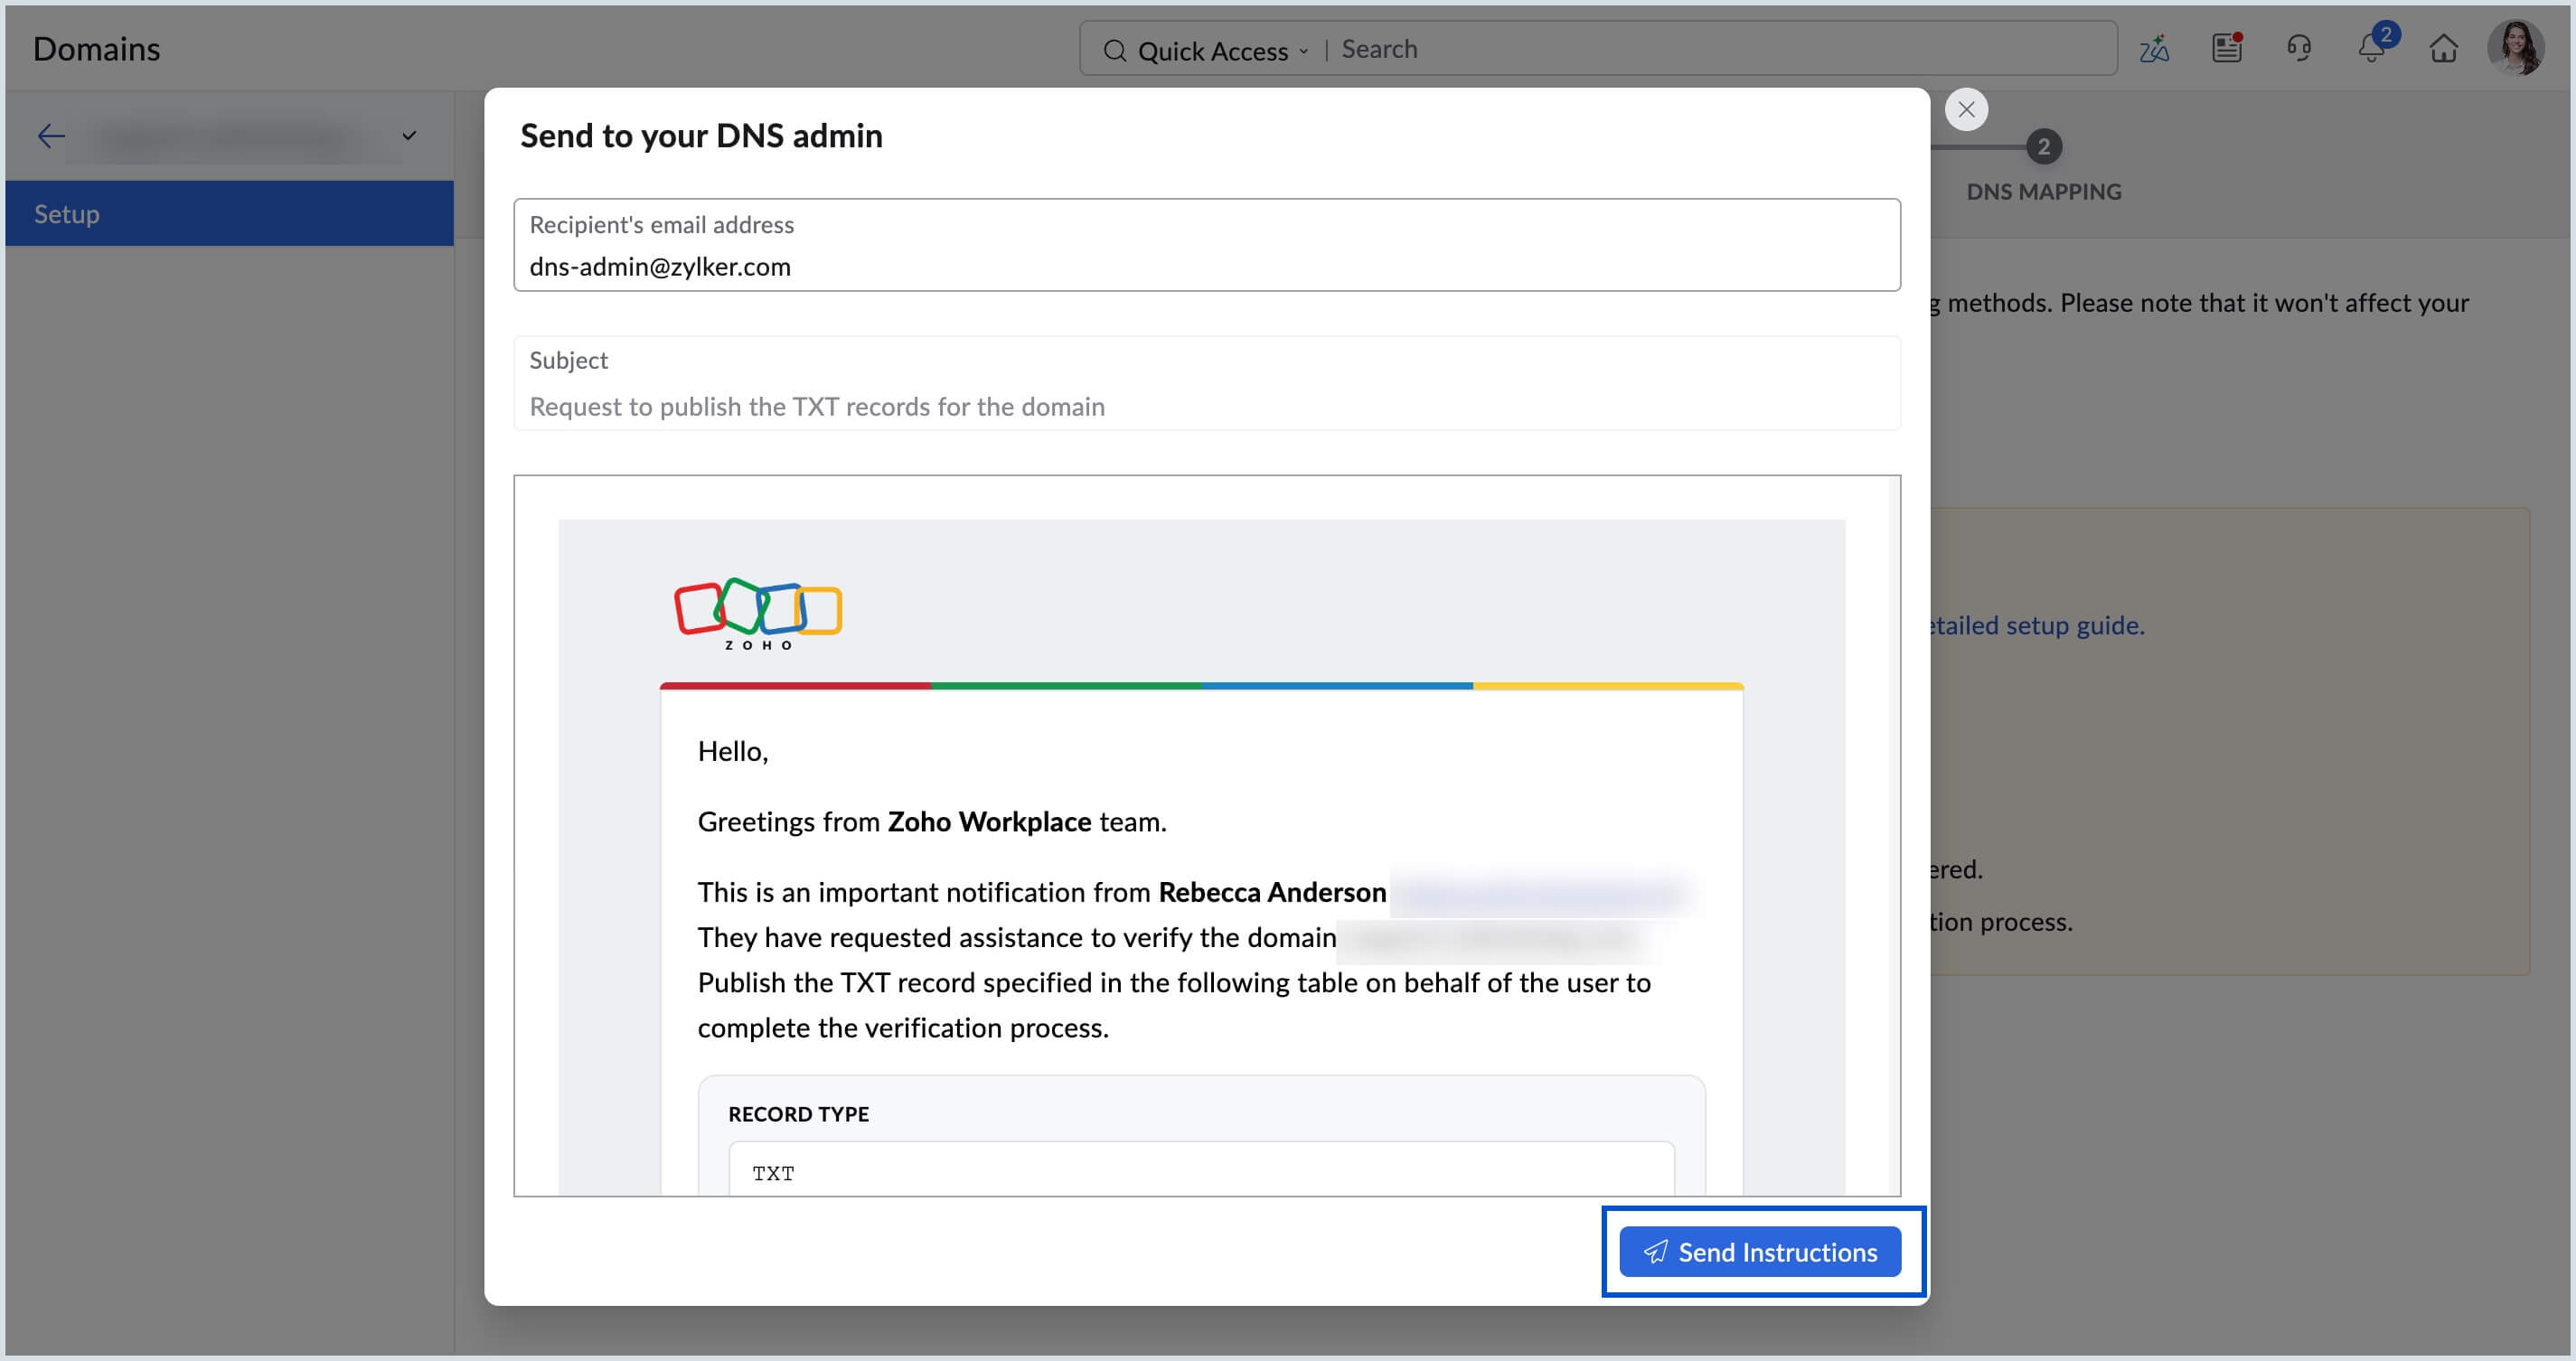
Task: Click the Zoho logo in email preview
Action: coord(757,613)
